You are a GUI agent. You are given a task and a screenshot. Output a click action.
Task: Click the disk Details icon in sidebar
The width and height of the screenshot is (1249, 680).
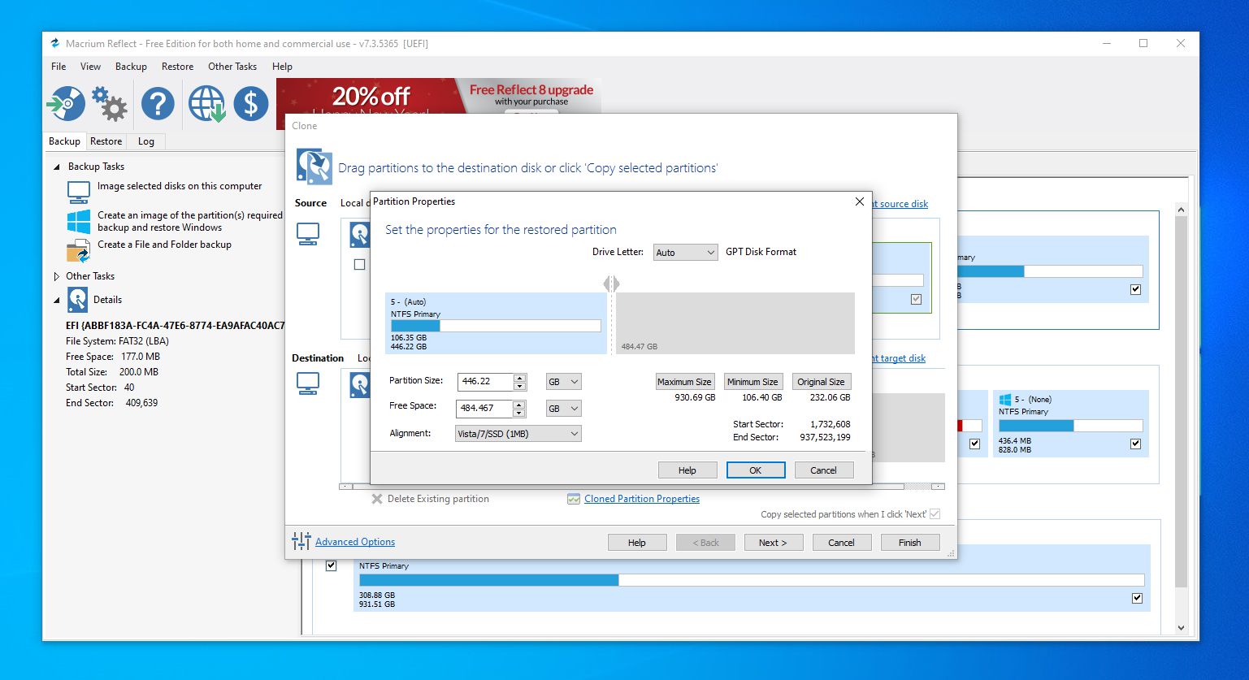[77, 300]
